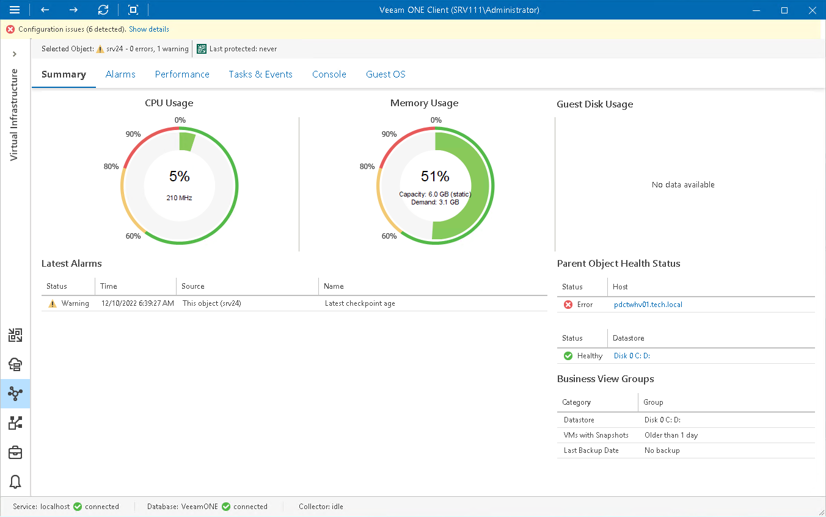Expand the collapsed Virtual Infrastructure navigation pane
The image size is (826, 517).
click(15, 54)
